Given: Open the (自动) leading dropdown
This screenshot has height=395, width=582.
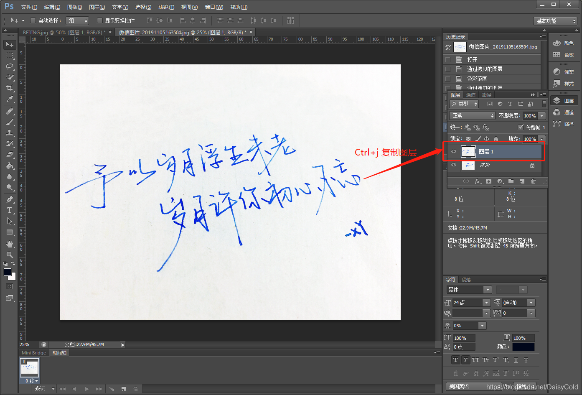Looking at the screenshot, I should pos(518,303).
